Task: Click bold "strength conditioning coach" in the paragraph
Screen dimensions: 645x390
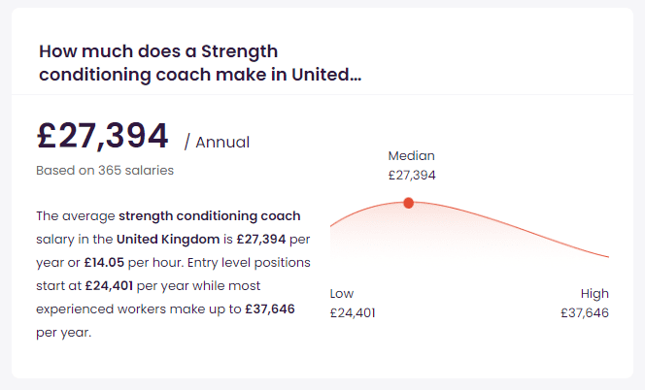Action: click(210, 215)
